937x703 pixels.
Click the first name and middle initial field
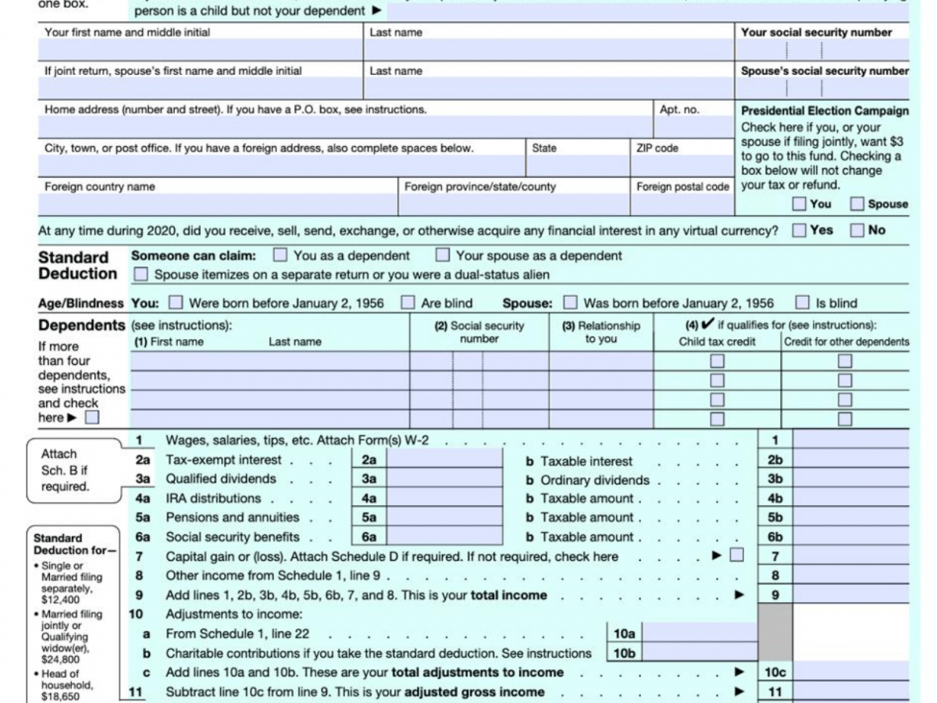coord(195,48)
